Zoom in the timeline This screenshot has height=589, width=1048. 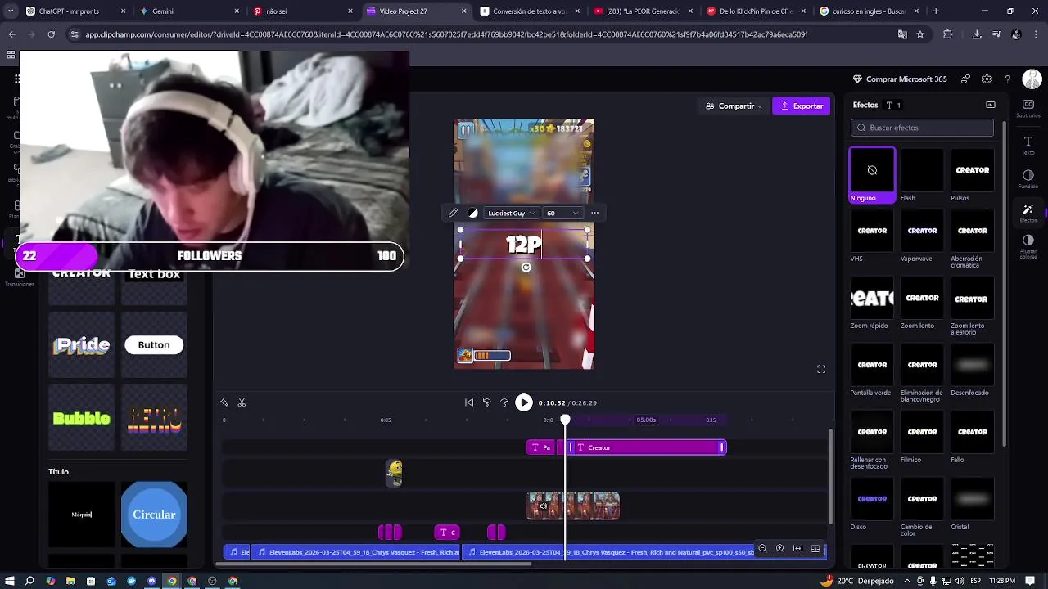(779, 549)
